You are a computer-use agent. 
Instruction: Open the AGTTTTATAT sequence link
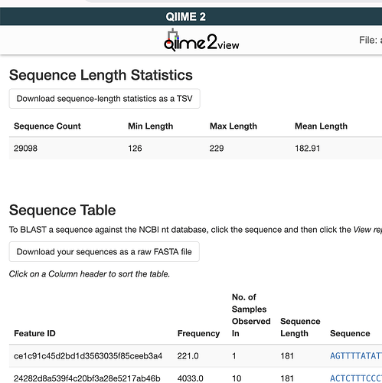coord(356,355)
